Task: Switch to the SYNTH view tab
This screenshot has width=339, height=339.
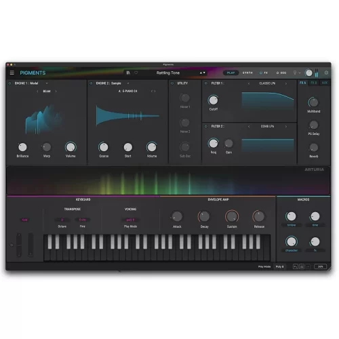Action: 247,73
